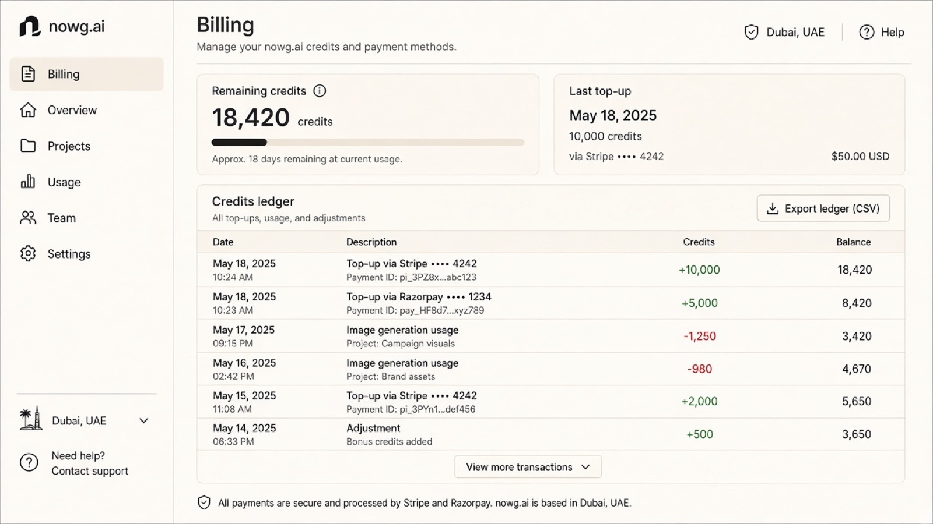Open the Dubai, UAE region selector in sidebar
The width and height of the screenshot is (933, 524).
point(85,420)
